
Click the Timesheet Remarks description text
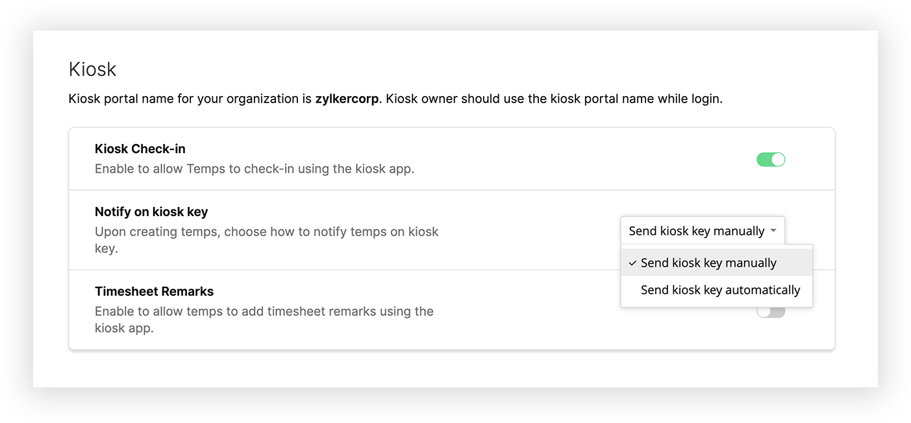264,311
